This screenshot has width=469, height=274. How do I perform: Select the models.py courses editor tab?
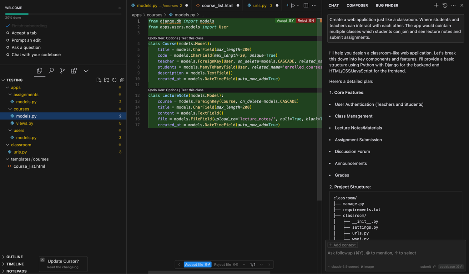159,5
